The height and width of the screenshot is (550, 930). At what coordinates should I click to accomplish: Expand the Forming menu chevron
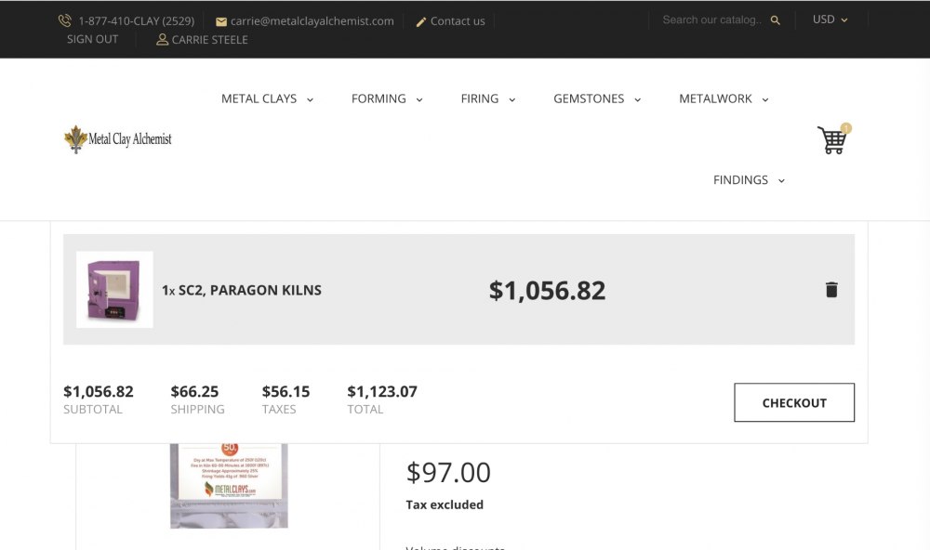coord(419,99)
